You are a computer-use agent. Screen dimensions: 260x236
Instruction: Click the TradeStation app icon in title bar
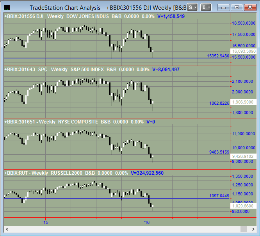[x=7, y=7]
